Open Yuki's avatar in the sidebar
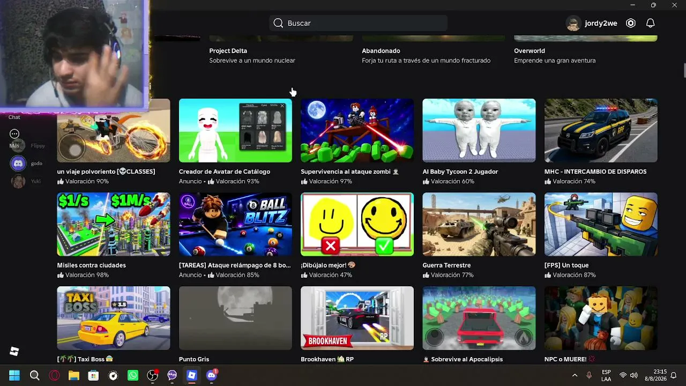Screen dimensions: 686x386 click(x=18, y=181)
